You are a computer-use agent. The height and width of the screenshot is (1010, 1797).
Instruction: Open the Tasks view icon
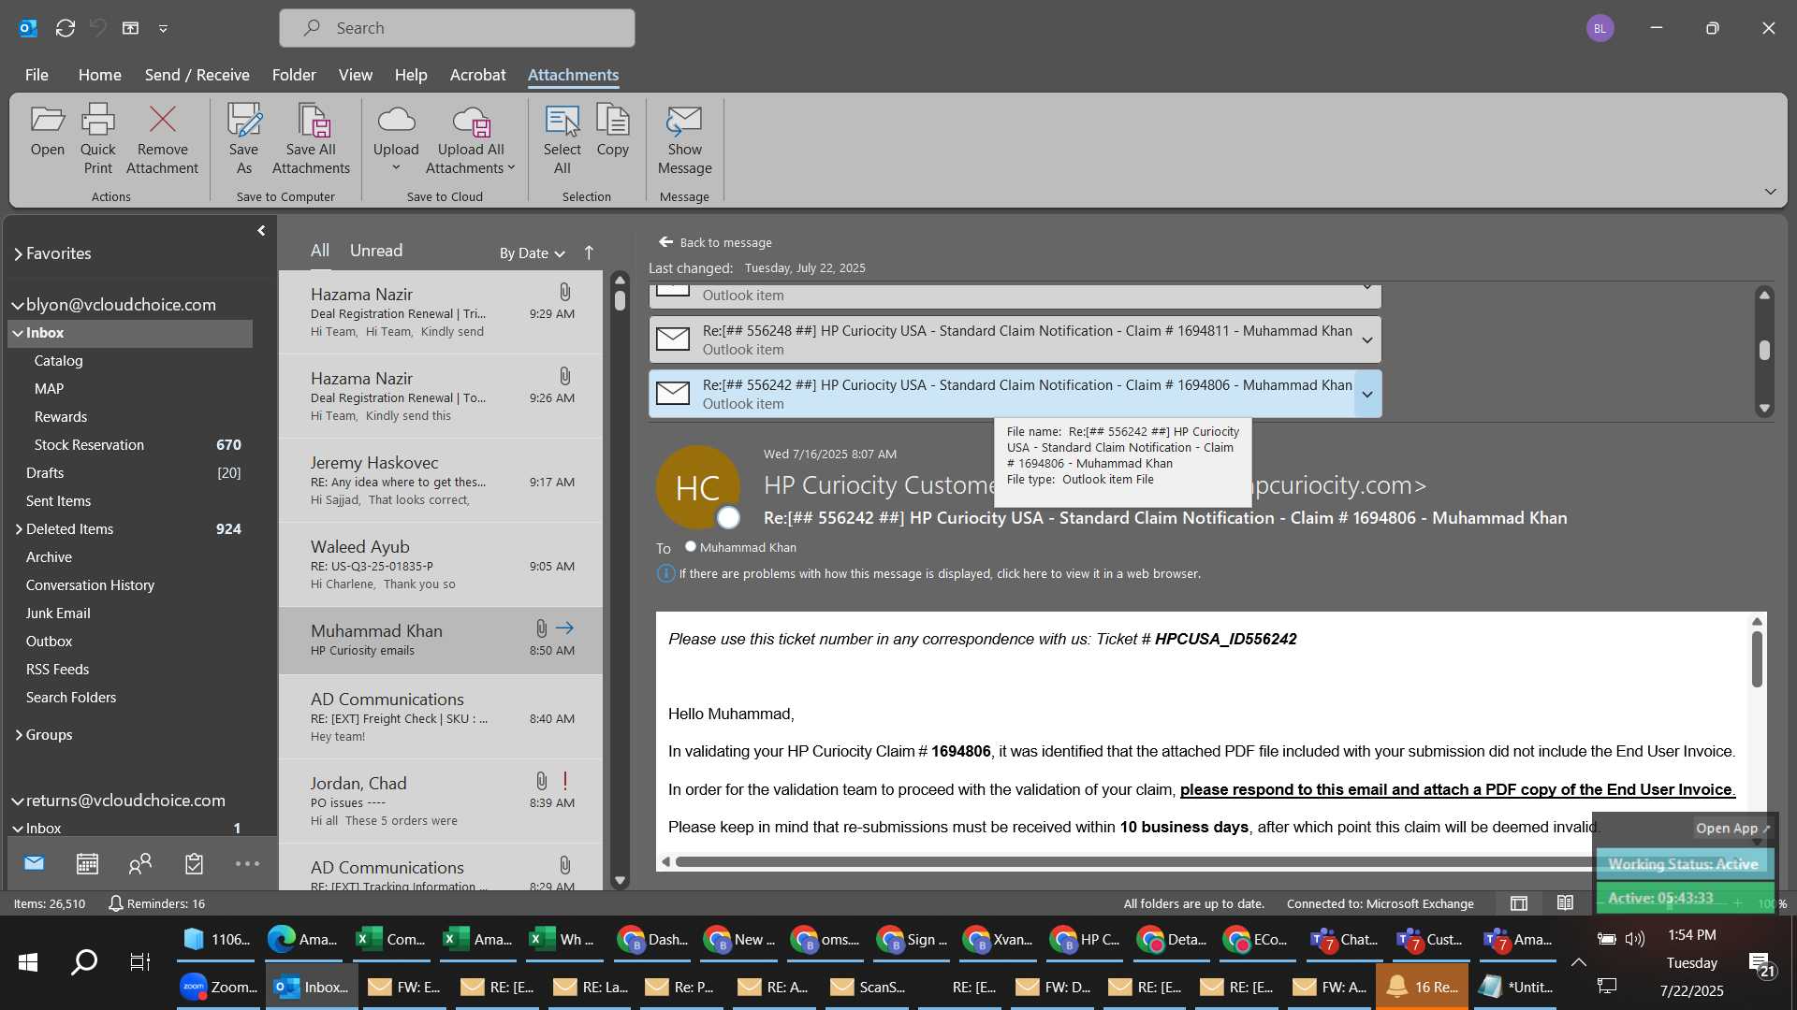tap(194, 863)
